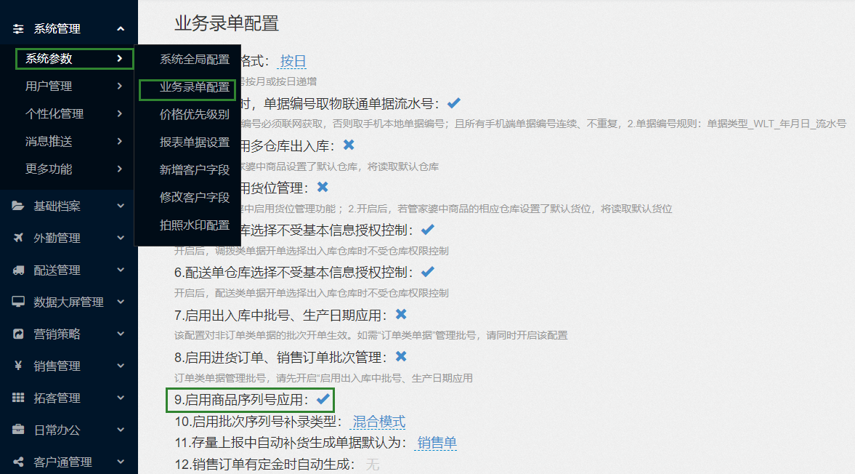Click the 系统参数 submenu arrow
The width and height of the screenshot is (855, 474).
(x=119, y=58)
